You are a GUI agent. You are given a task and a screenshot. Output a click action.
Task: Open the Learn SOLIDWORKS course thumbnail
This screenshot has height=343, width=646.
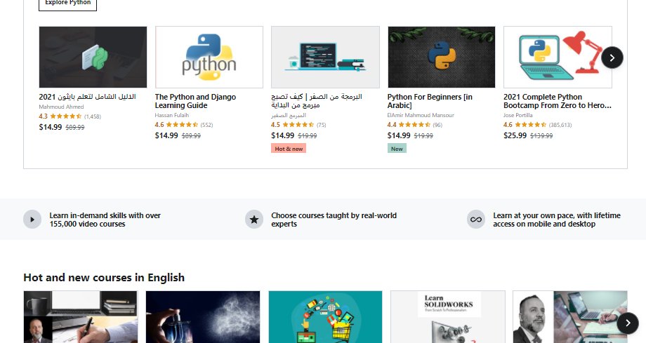tap(448, 317)
